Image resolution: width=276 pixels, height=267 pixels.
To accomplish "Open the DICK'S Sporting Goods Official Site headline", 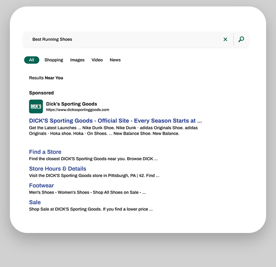I will (116, 121).
